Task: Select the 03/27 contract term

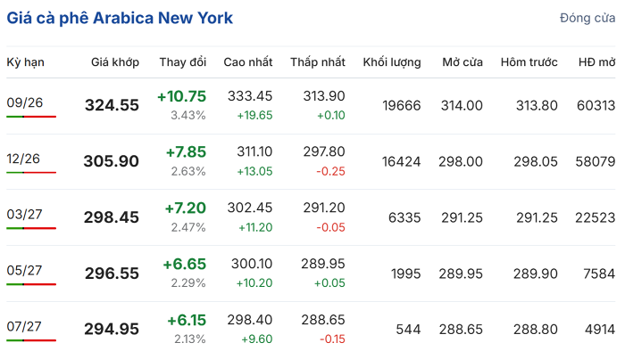Action: [x=24, y=215]
